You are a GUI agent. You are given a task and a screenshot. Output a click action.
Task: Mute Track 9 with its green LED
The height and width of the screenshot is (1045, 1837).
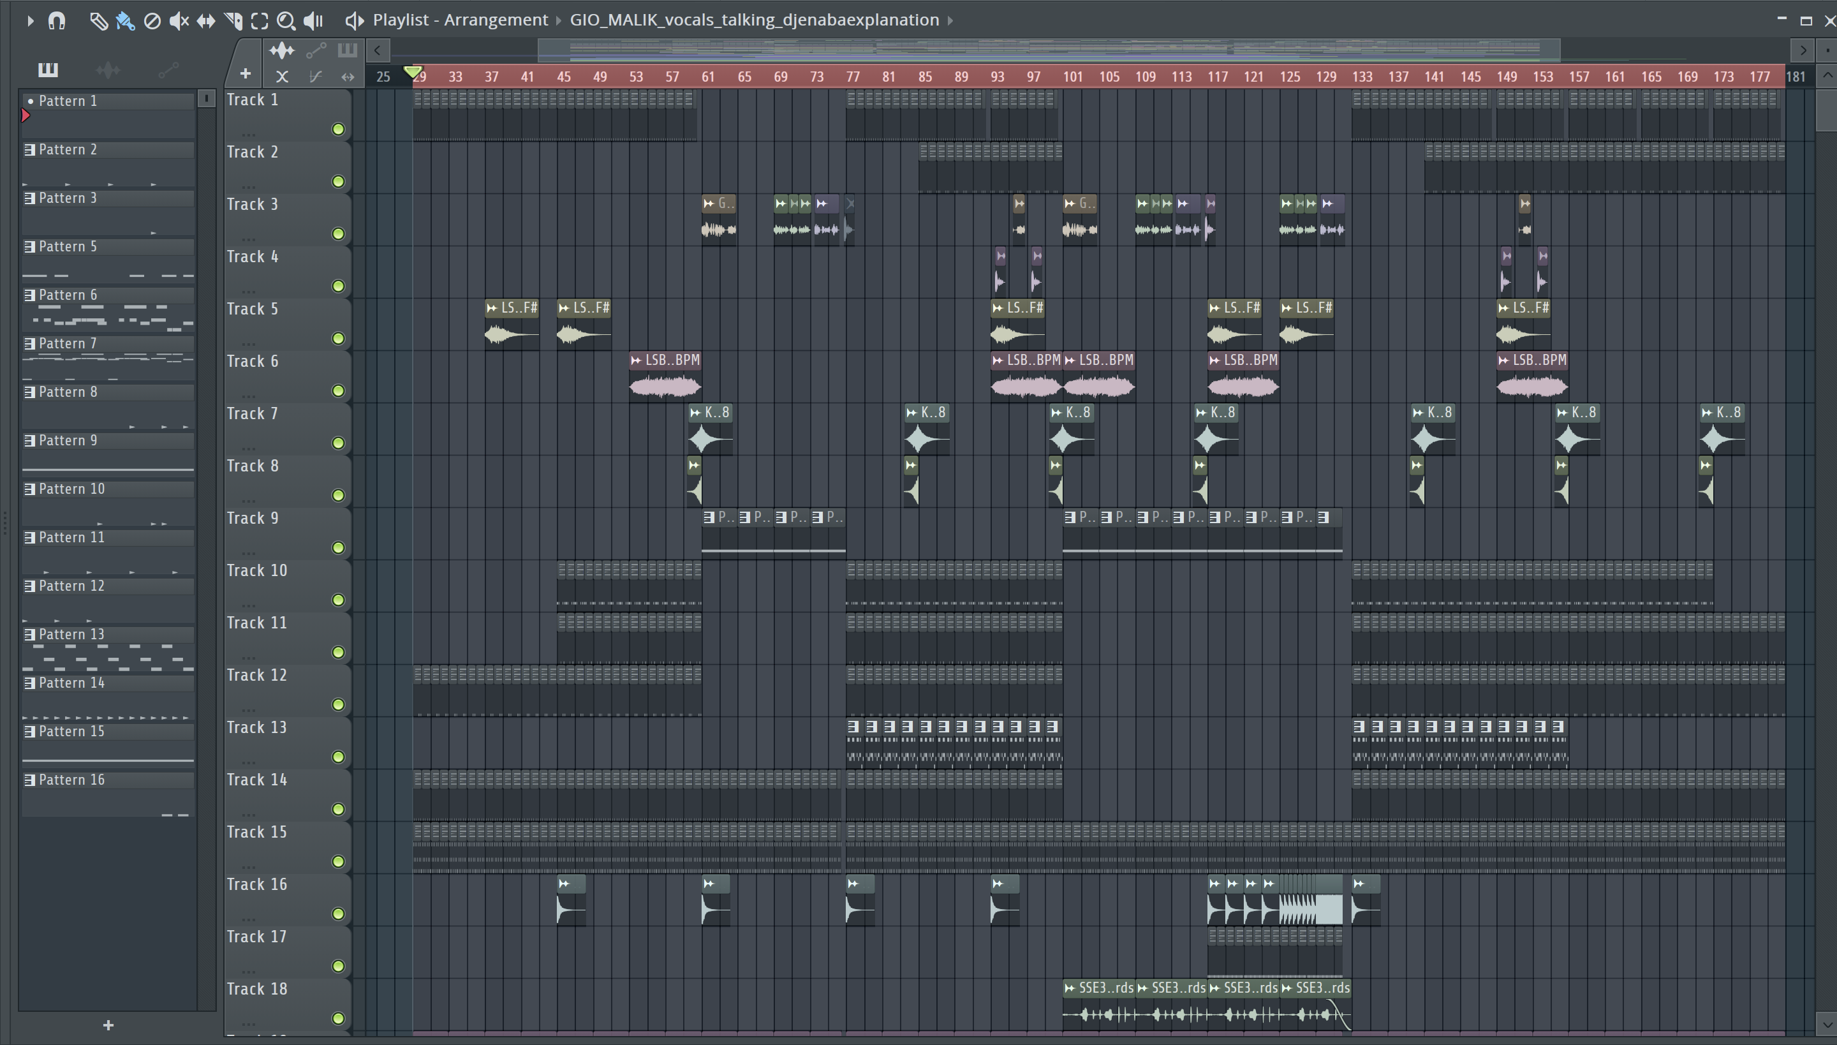pyautogui.click(x=338, y=549)
